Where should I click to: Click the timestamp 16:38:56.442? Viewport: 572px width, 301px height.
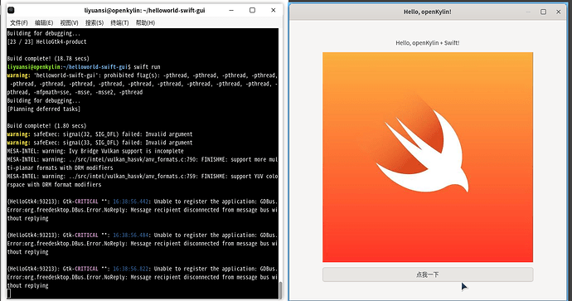(x=131, y=201)
